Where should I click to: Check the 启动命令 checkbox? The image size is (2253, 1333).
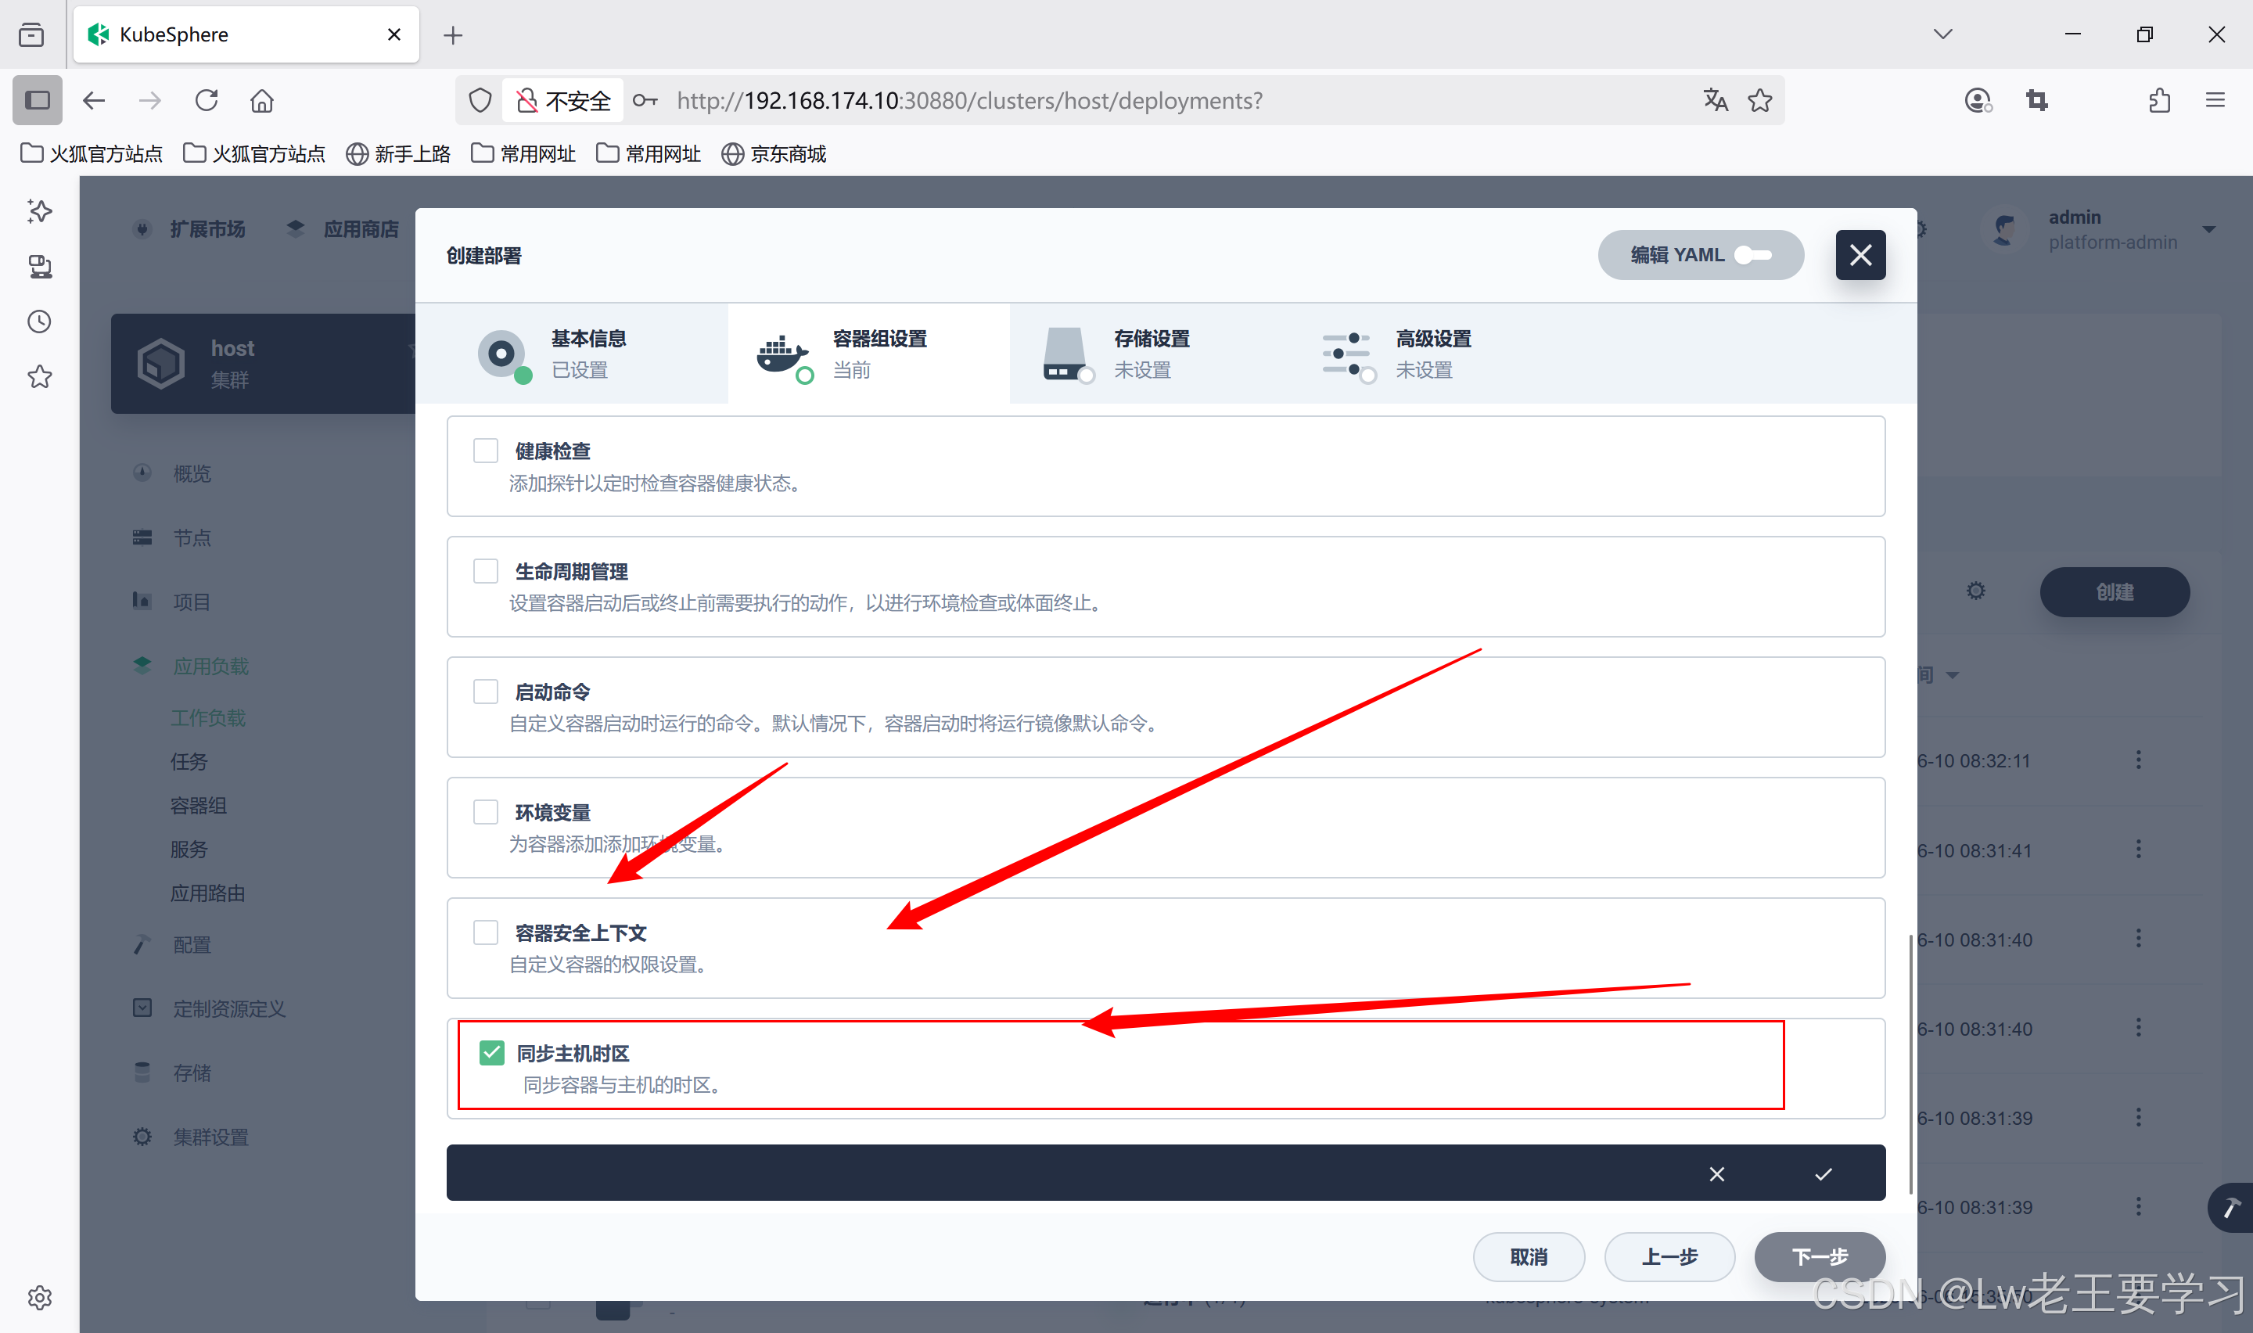[486, 691]
